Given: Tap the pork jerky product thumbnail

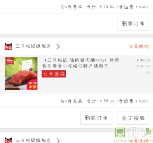Looking at the screenshot, I should 21,73.
